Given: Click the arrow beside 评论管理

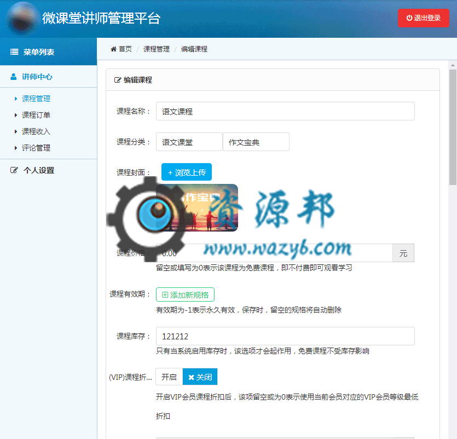Looking at the screenshot, I should click(16, 148).
